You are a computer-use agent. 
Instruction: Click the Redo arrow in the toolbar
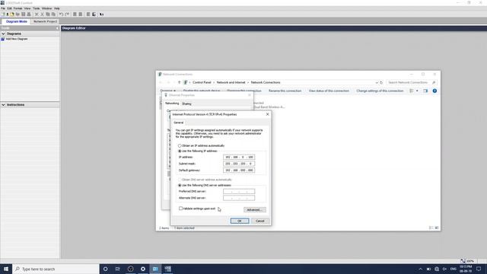pyautogui.click(x=67, y=14)
